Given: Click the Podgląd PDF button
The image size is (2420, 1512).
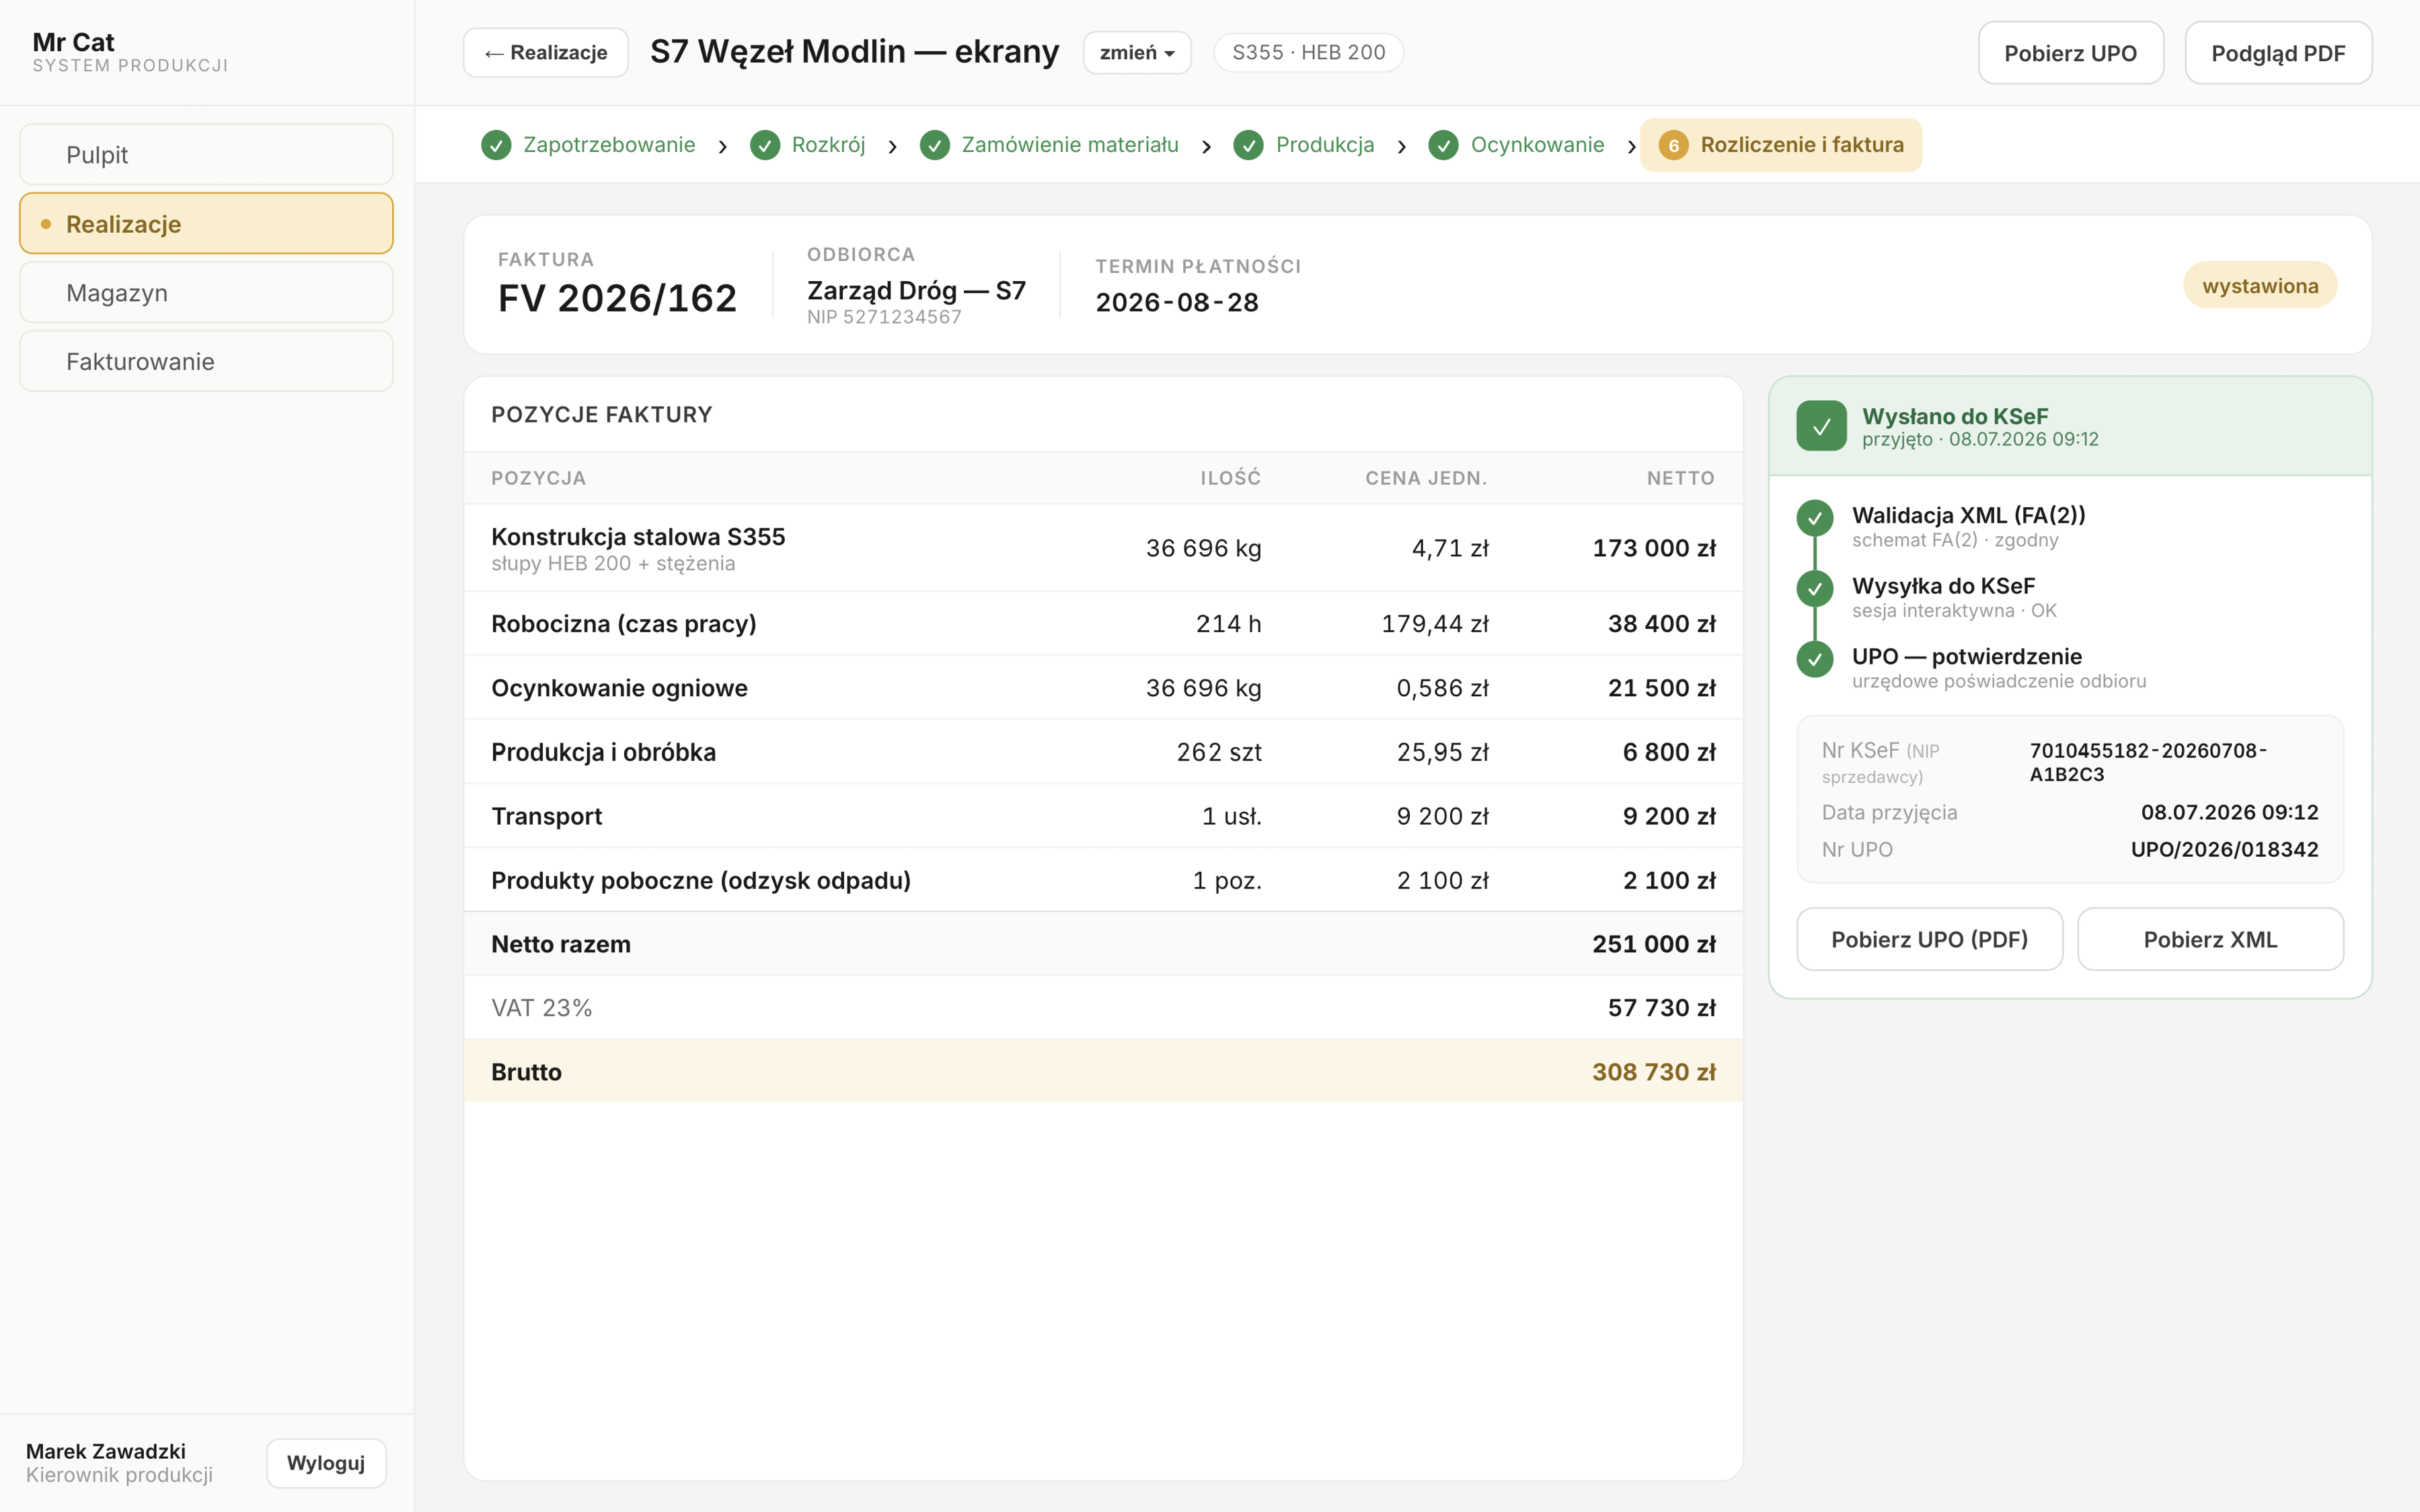Looking at the screenshot, I should click(2278, 53).
